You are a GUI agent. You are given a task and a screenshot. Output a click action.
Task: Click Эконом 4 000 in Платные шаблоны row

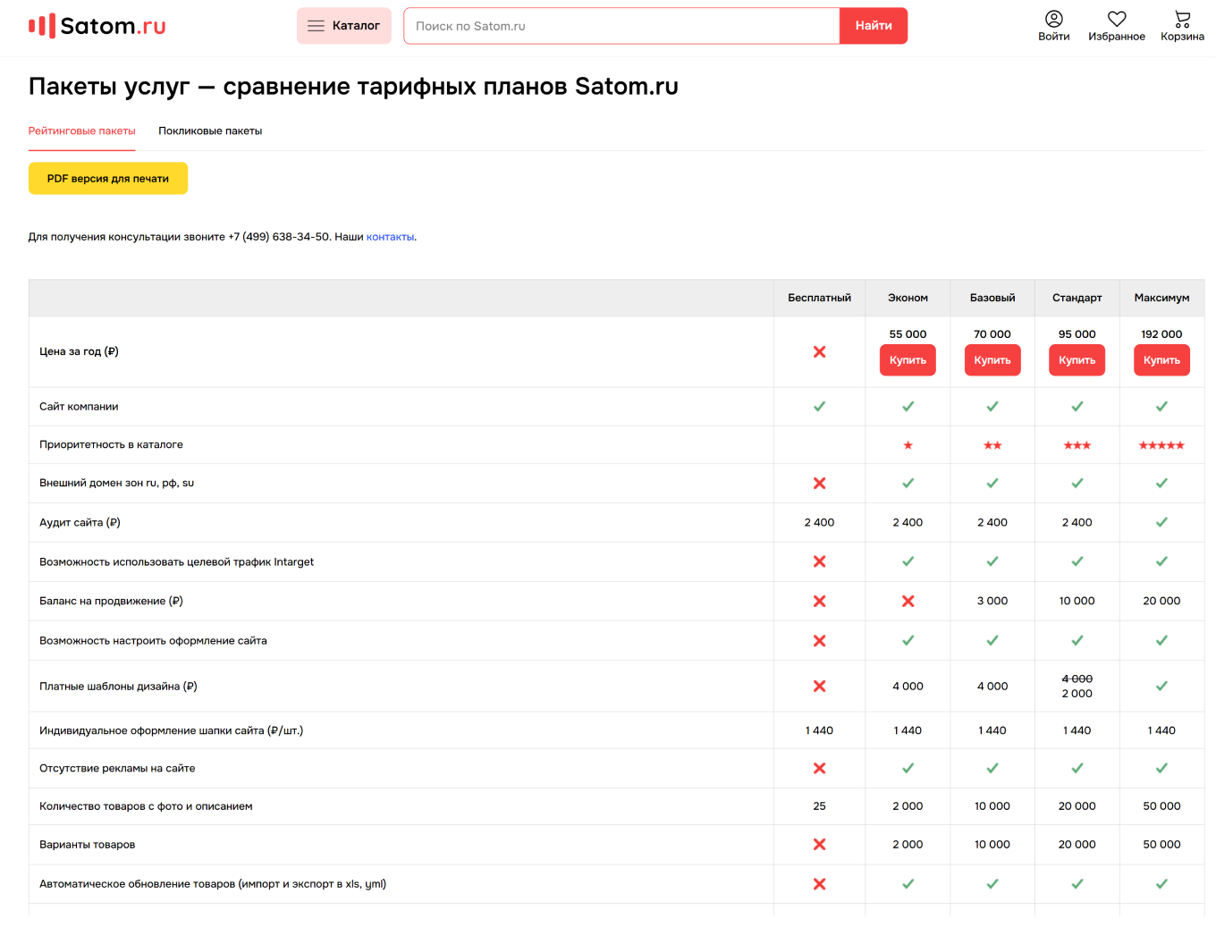click(908, 687)
